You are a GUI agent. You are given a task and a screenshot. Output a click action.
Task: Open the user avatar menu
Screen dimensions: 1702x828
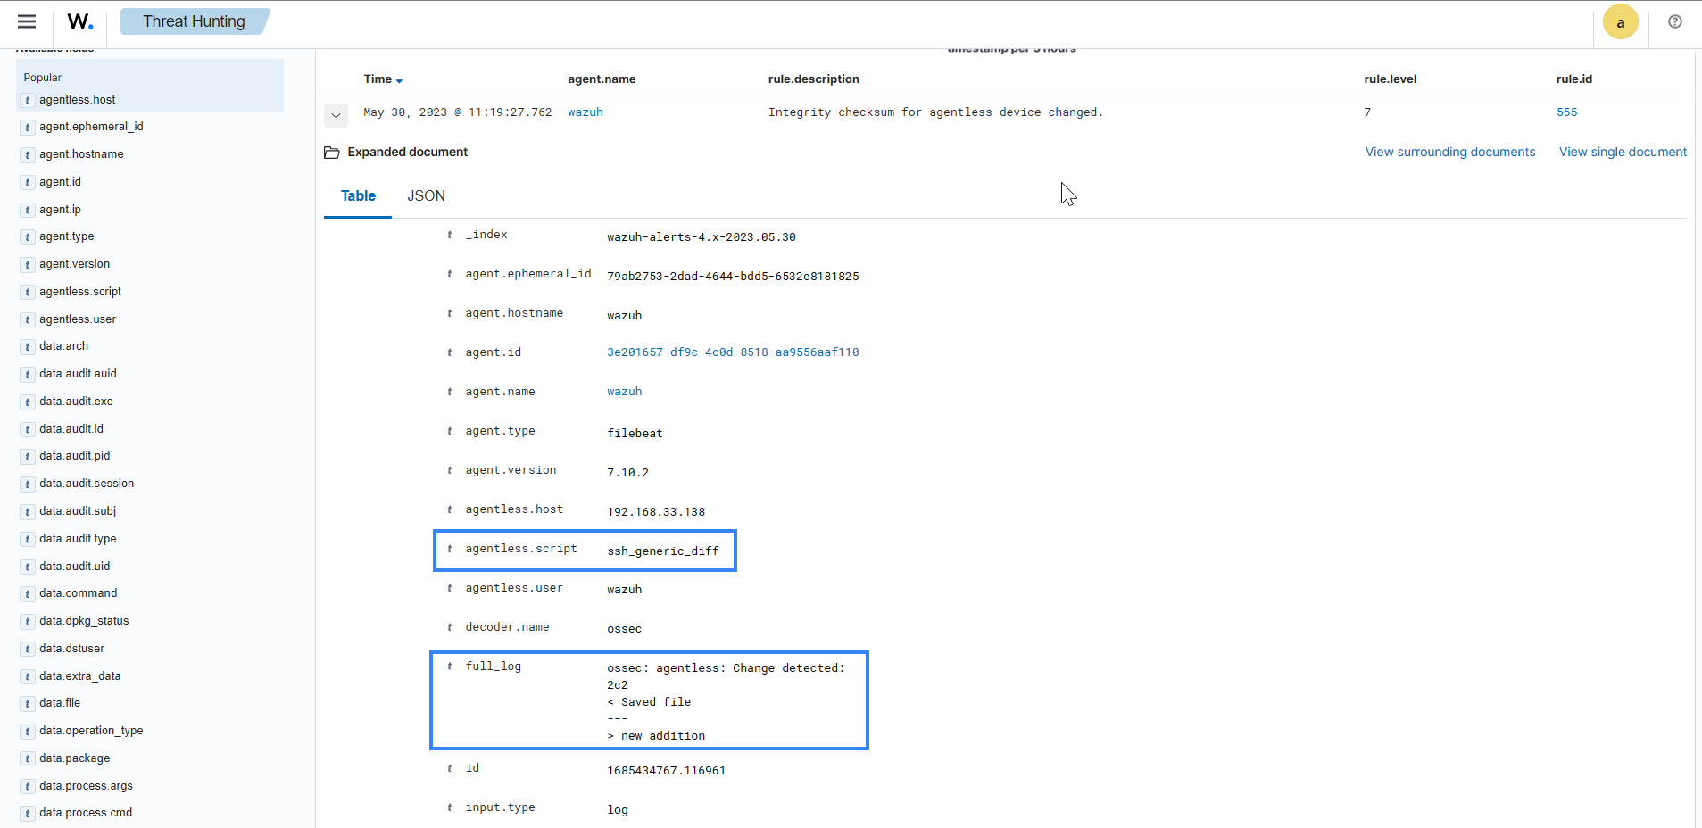click(x=1620, y=22)
